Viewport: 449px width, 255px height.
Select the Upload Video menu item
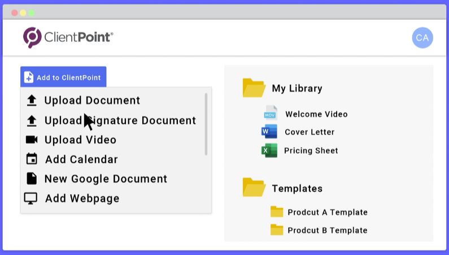(x=80, y=140)
